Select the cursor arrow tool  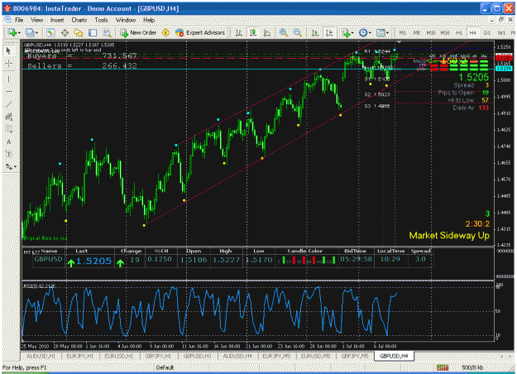(x=8, y=50)
